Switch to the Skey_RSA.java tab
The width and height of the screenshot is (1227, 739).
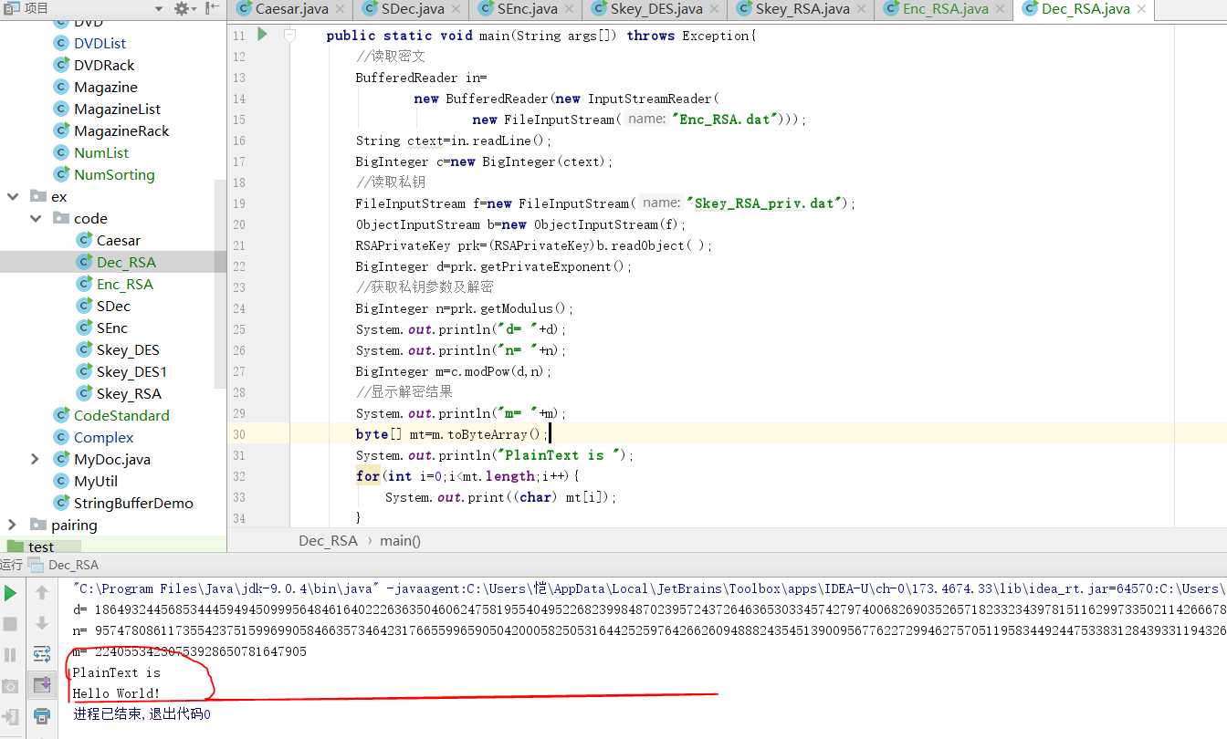(802, 9)
